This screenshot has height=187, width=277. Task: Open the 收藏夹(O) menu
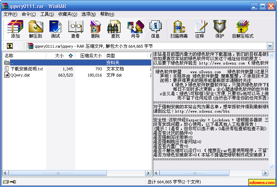coord(68,14)
